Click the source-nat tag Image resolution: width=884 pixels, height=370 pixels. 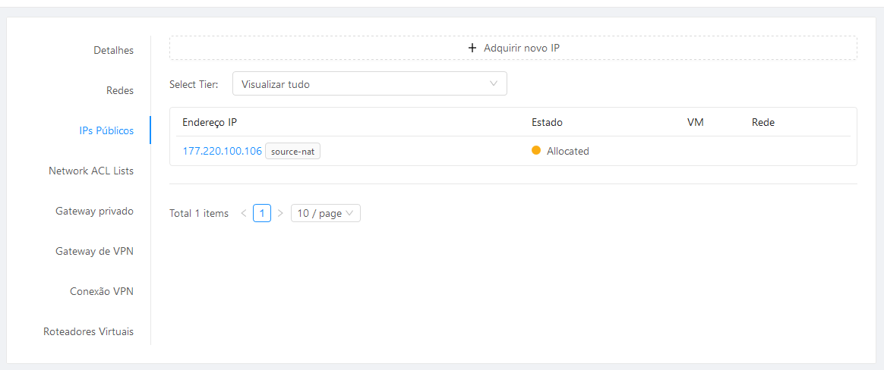pos(292,151)
